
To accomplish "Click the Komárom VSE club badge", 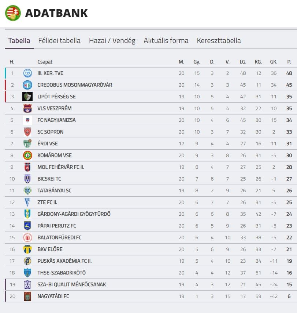I will pyautogui.click(x=27, y=155).
